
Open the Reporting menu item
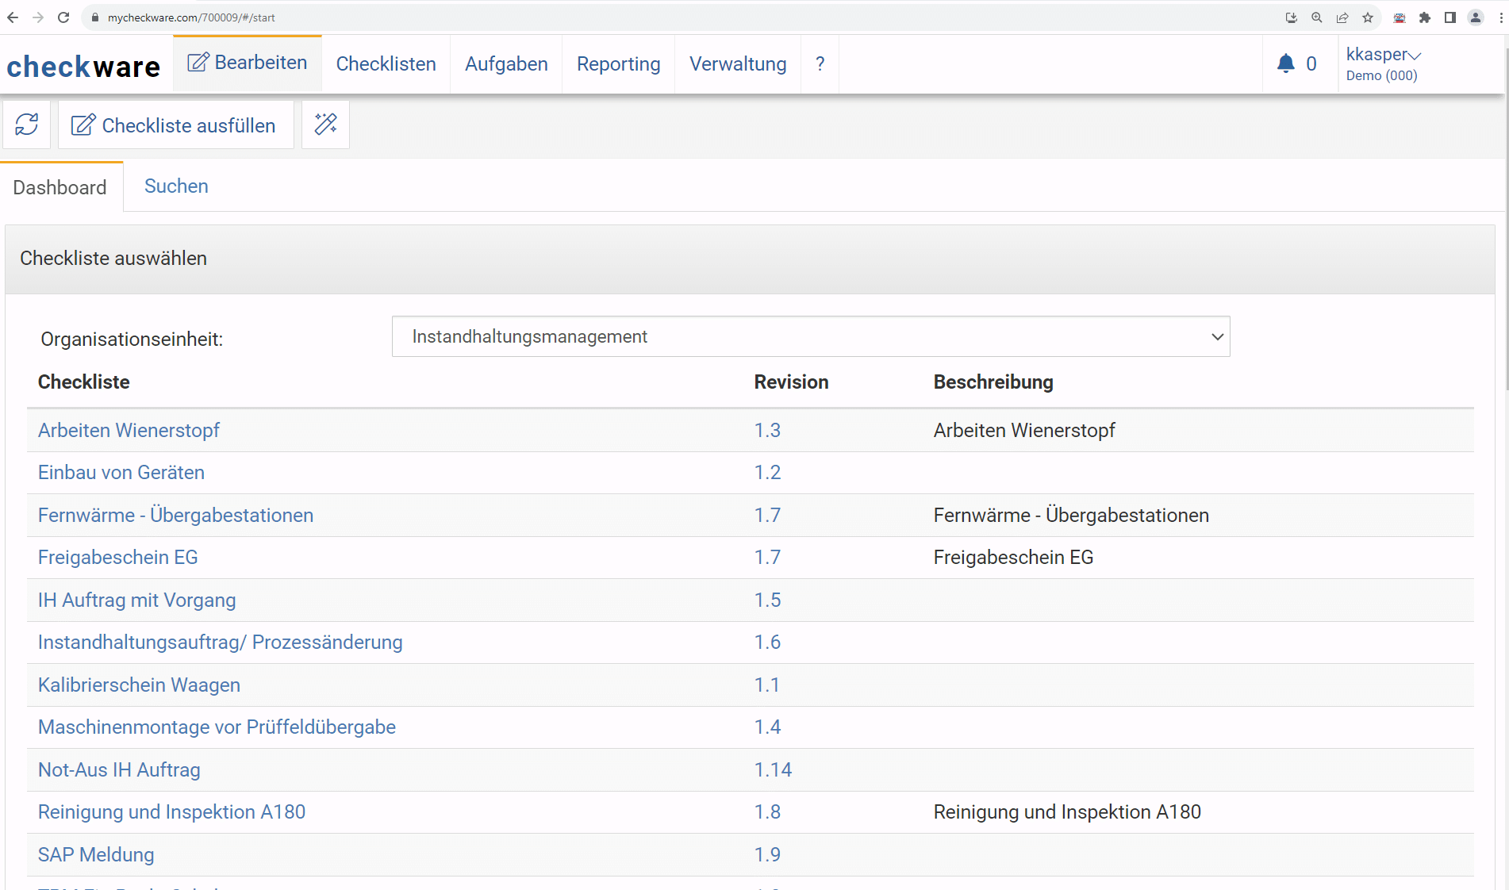coord(618,63)
